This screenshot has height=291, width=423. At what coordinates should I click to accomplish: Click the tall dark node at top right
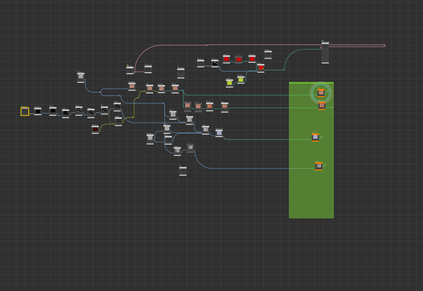[x=325, y=53]
